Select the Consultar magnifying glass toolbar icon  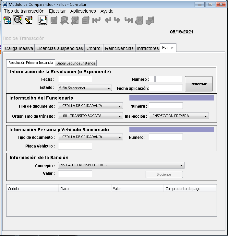pos(18,20)
